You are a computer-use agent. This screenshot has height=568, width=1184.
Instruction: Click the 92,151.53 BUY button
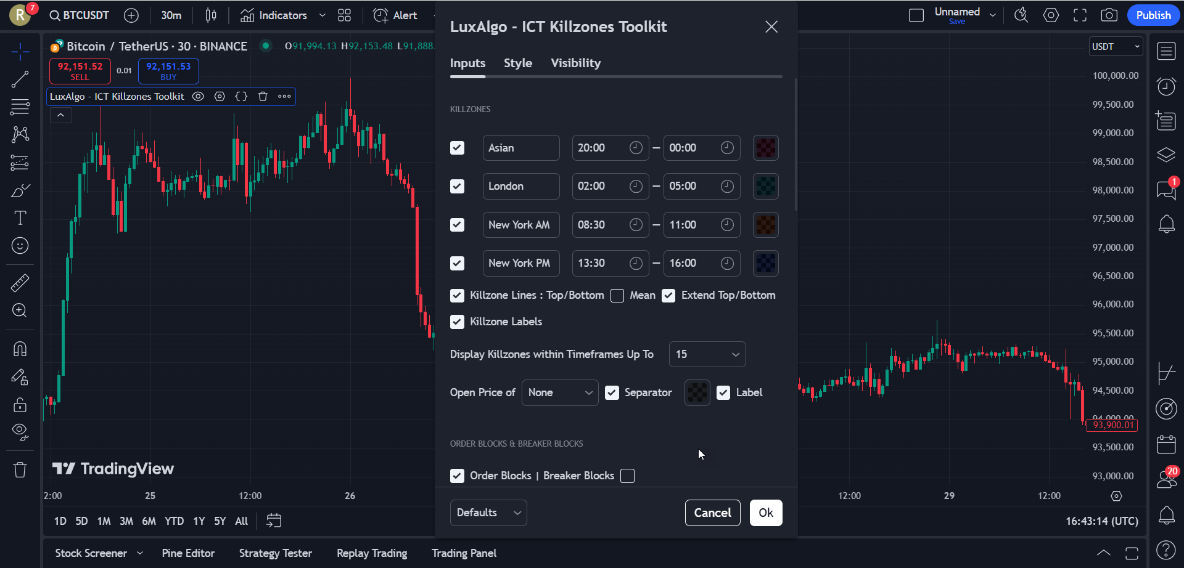[168, 71]
